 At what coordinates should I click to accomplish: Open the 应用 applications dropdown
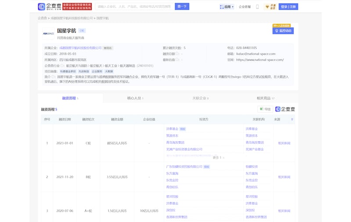pyautogui.click(x=226, y=7)
